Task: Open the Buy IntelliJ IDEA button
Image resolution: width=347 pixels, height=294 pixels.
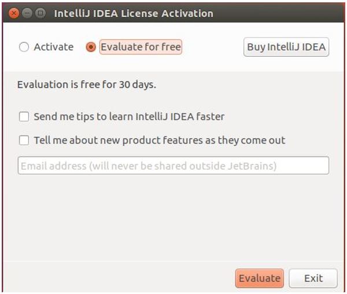Action: (286, 47)
